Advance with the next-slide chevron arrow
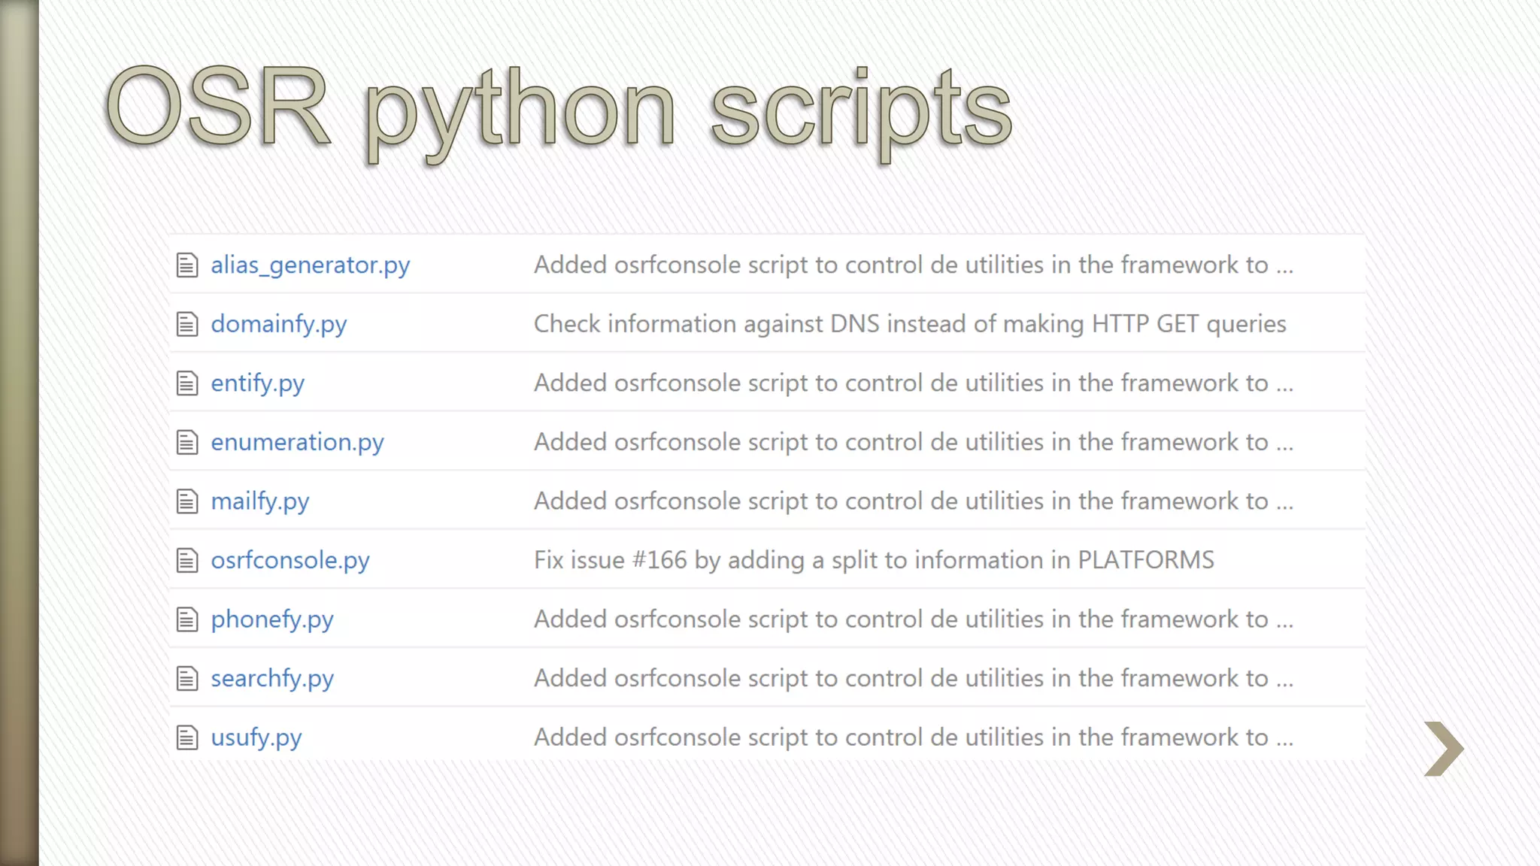1540x866 pixels. [x=1443, y=749]
